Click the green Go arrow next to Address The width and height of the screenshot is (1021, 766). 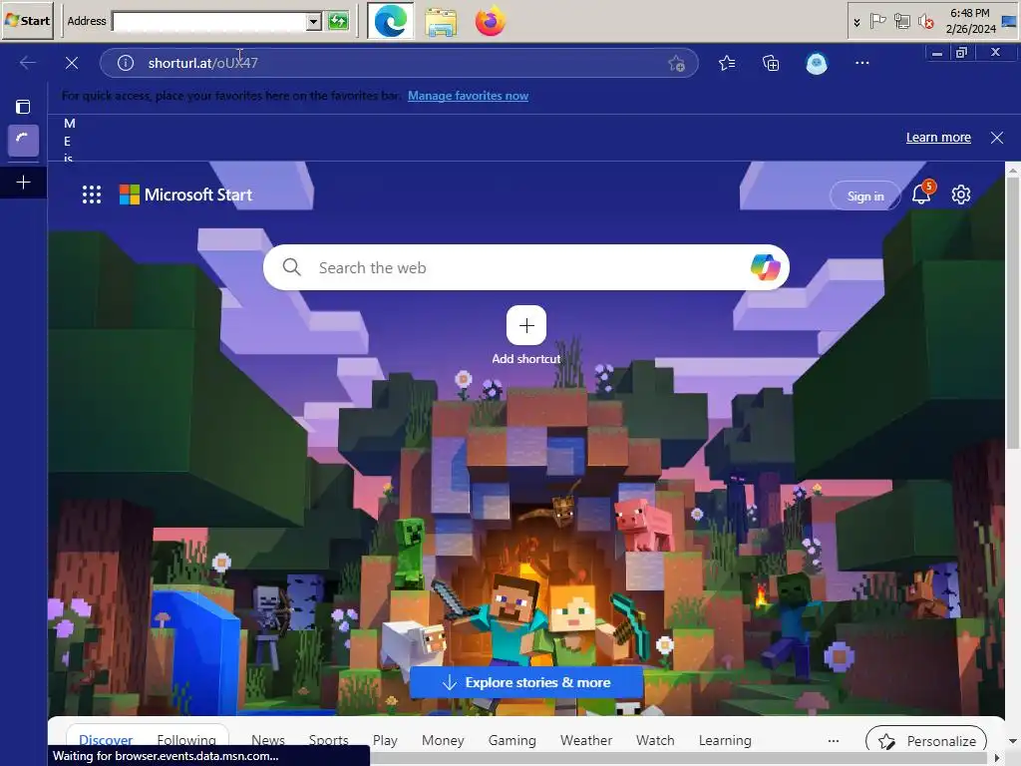tap(338, 21)
